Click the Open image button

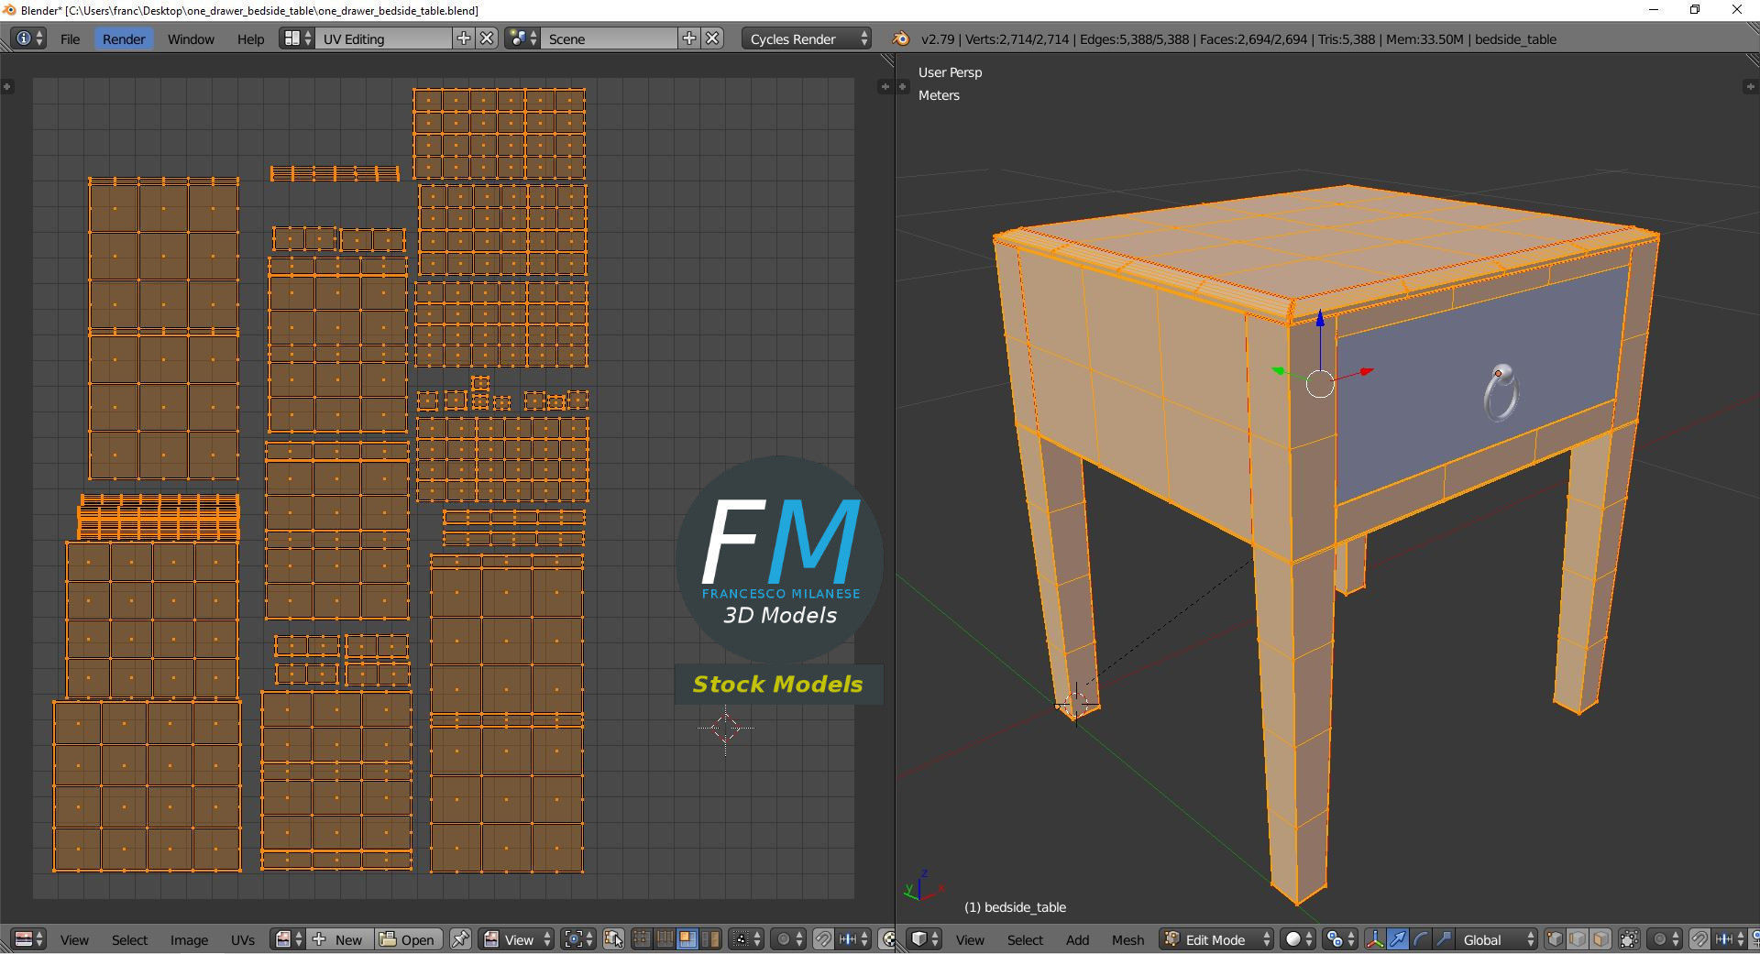pos(408,939)
